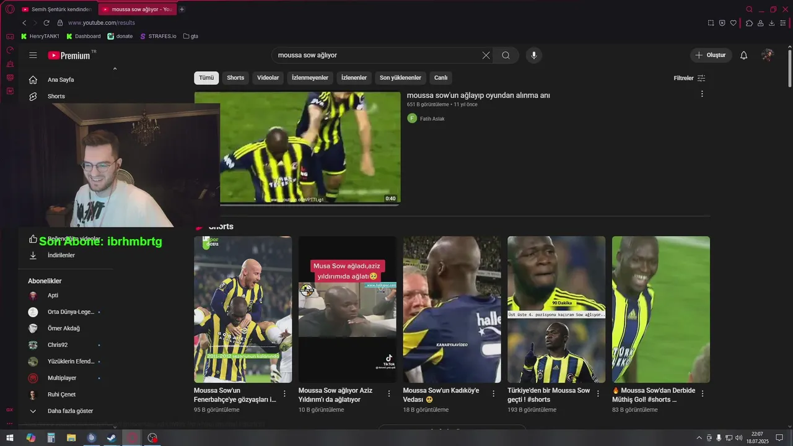Open the Musa Sow ağladı short thumbnail

pyautogui.click(x=347, y=309)
